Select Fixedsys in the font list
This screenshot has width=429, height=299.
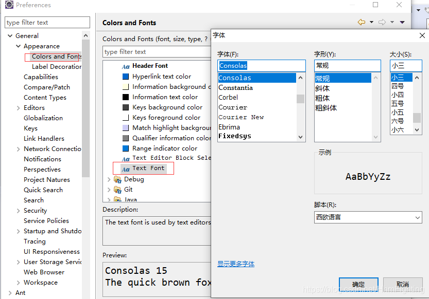pyautogui.click(x=235, y=136)
